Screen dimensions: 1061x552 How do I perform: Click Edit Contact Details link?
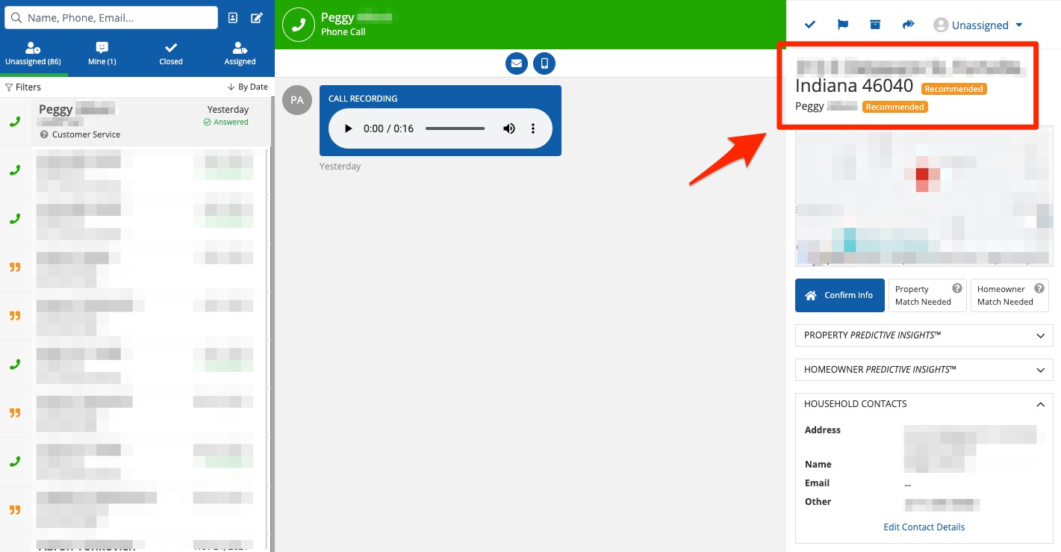(x=924, y=527)
